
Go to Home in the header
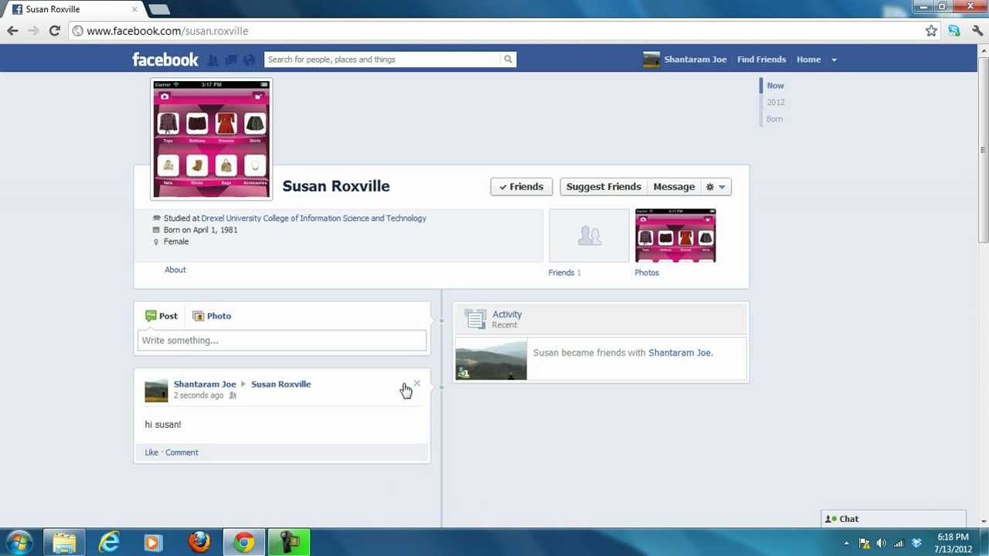(x=808, y=59)
